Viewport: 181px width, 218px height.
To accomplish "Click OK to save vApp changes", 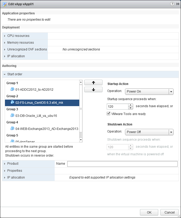I will (149, 212).
